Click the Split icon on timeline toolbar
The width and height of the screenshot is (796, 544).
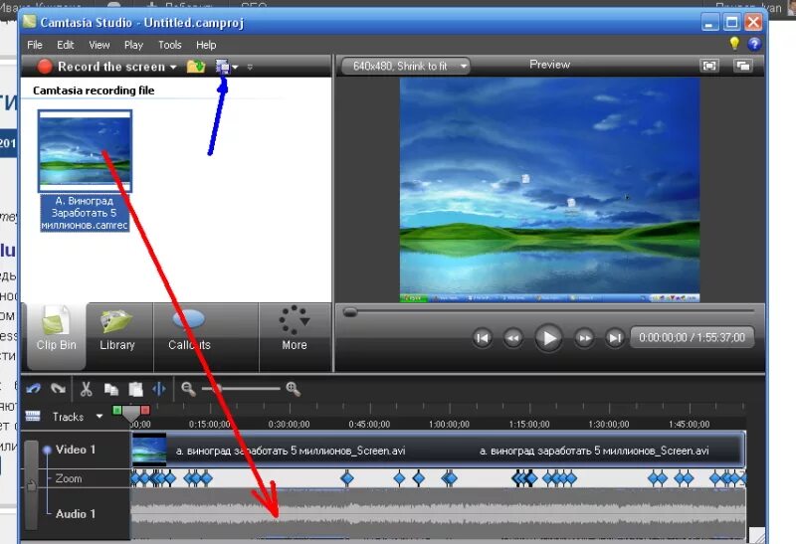tap(159, 389)
